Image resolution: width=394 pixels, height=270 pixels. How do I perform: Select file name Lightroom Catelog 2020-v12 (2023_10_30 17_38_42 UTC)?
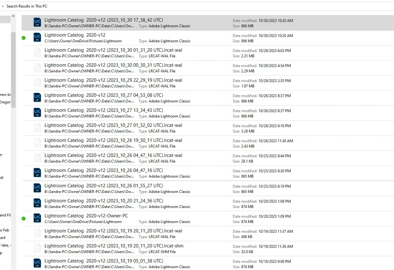pyautogui.click(x=104, y=20)
